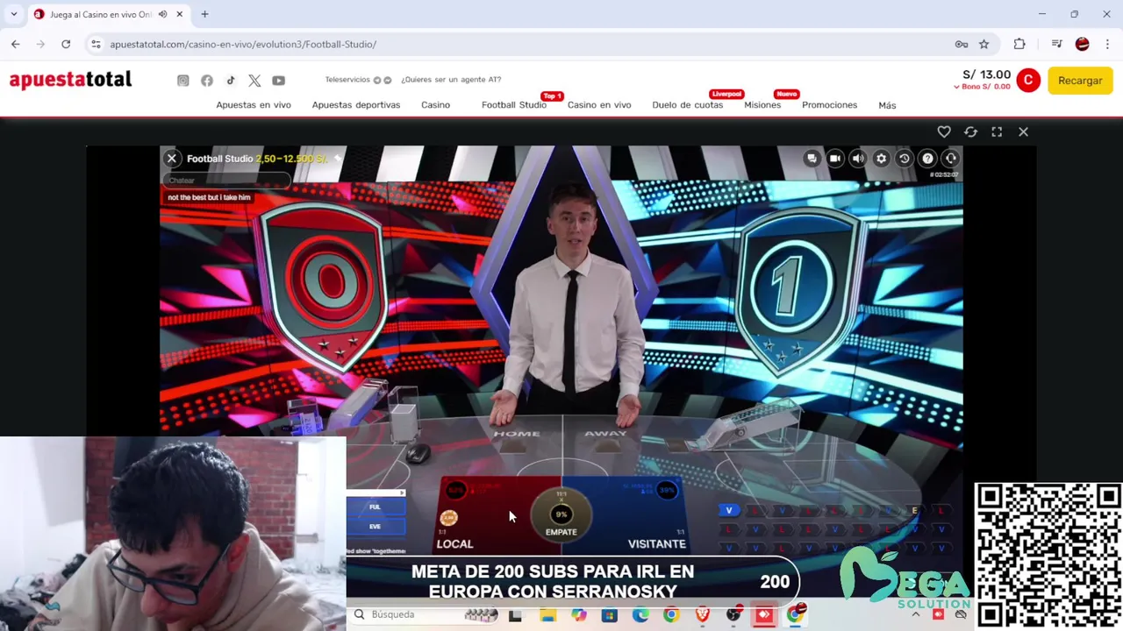
Task: Open the browser extensions puzzle icon
Action: point(1019,44)
